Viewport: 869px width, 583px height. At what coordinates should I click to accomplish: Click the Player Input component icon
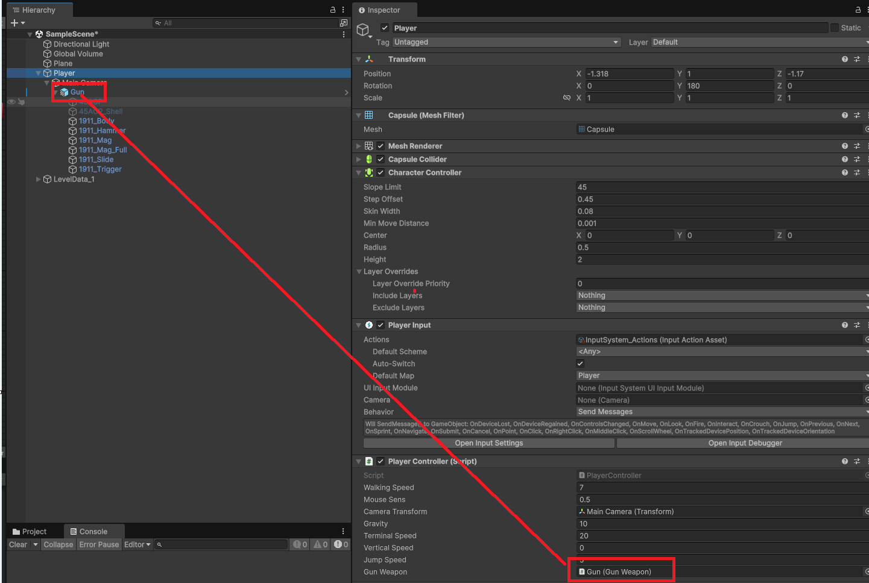point(369,325)
